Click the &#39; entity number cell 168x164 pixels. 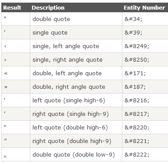click(x=145, y=32)
